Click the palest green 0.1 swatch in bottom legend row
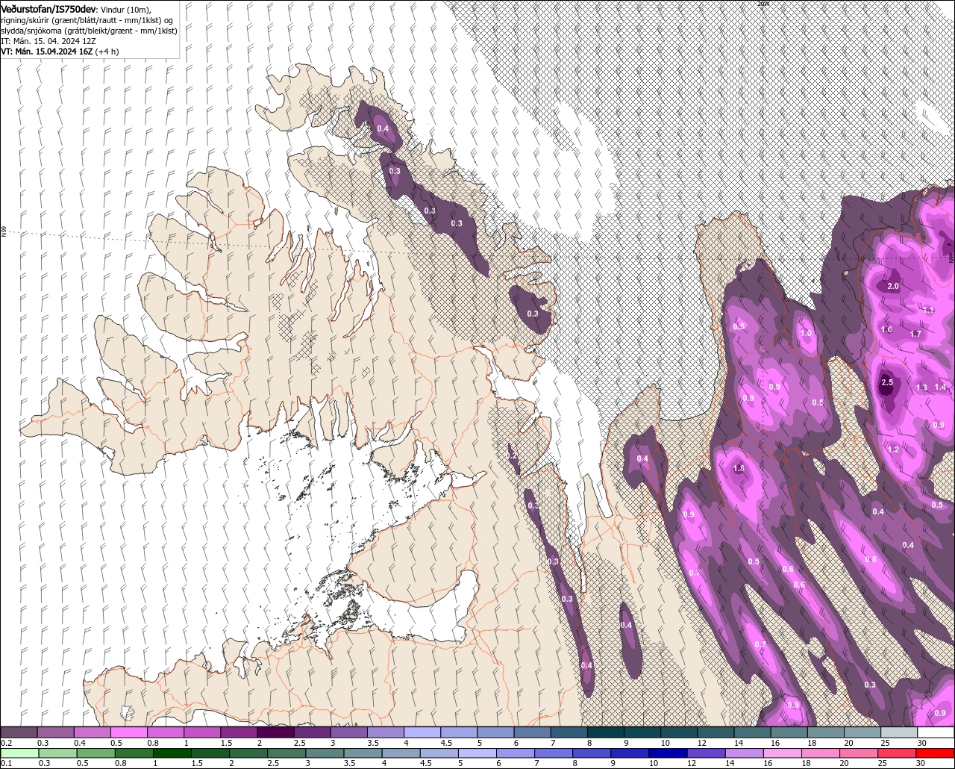 pos(19,753)
